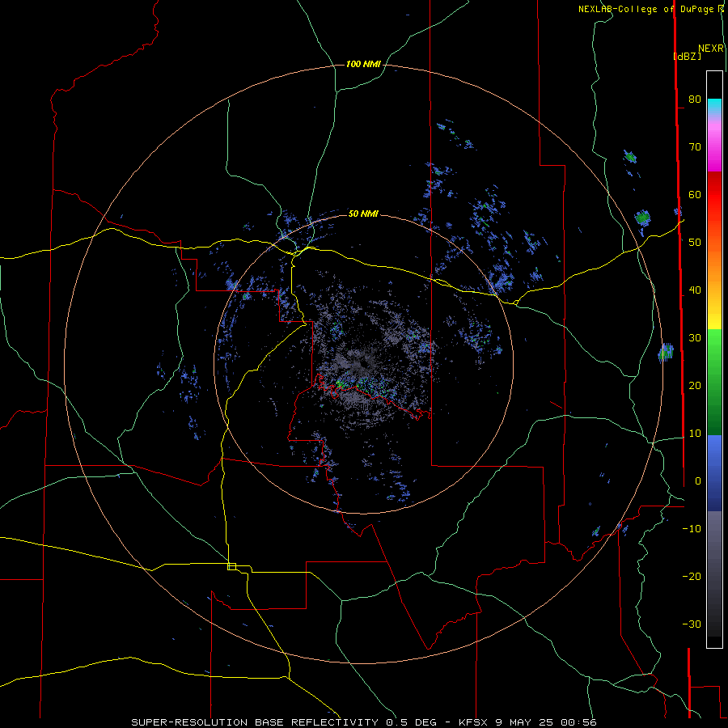Click the 20 value on the dBZ scale
The image size is (728, 728).
[695, 386]
